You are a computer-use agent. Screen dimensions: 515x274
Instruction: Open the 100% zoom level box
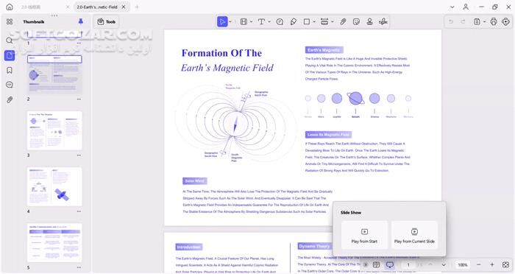[463, 264]
